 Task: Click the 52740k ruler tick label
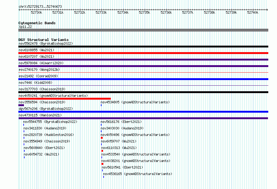[x=253, y=12]
